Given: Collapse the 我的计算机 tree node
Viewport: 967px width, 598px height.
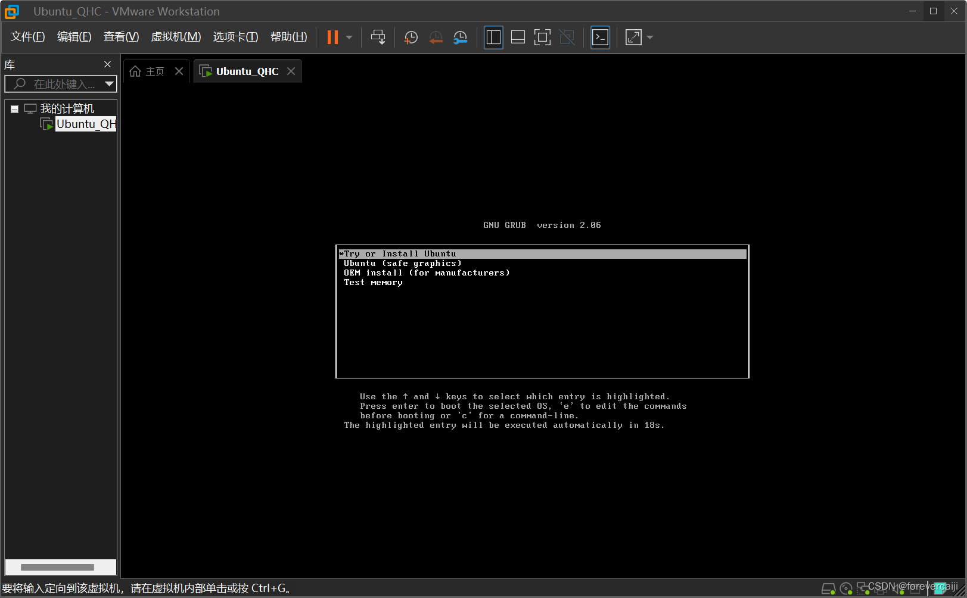Looking at the screenshot, I should 14,109.
